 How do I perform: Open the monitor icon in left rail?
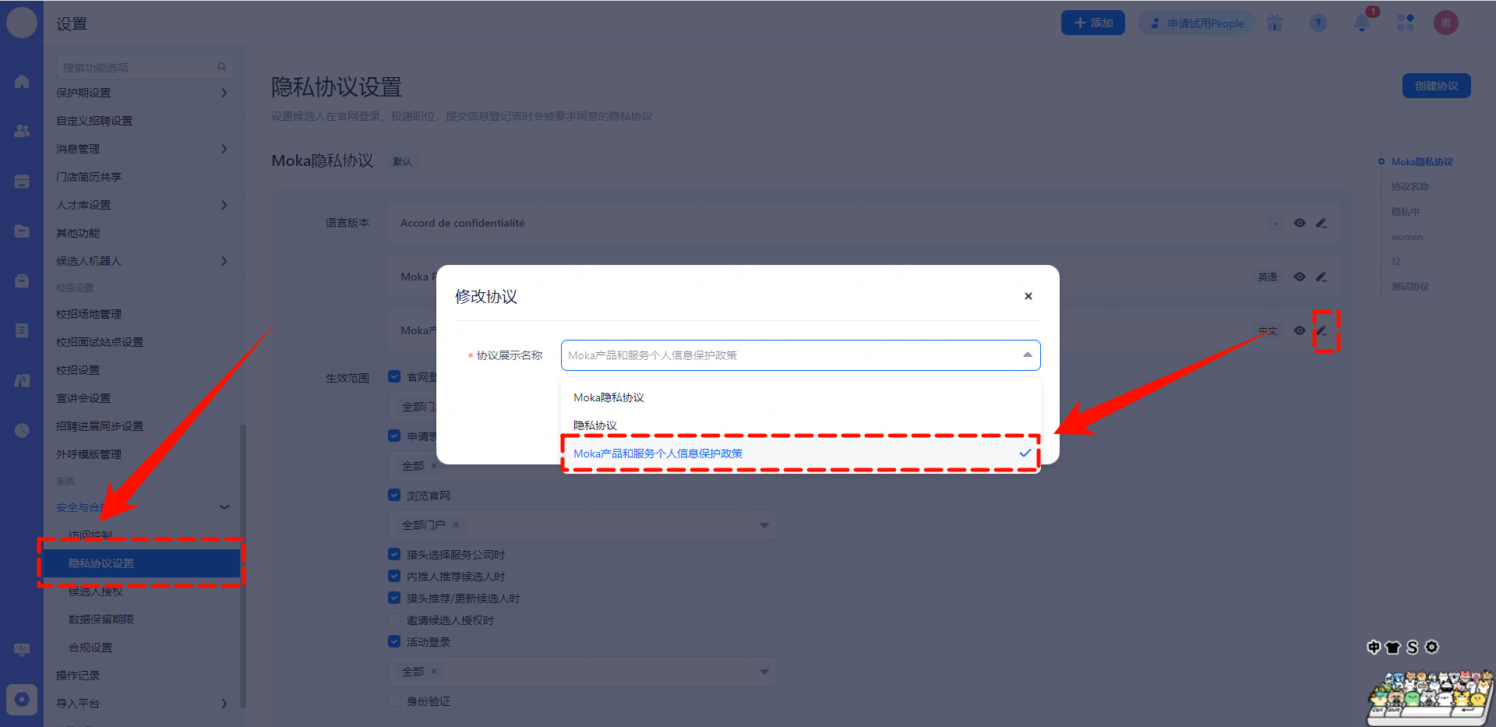[22, 649]
